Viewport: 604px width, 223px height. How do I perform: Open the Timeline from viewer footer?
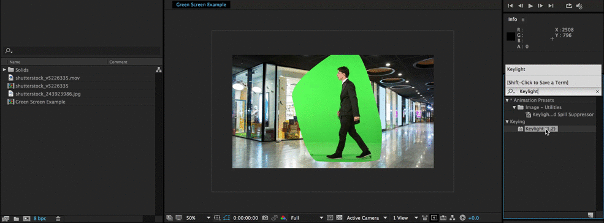tap(443, 217)
